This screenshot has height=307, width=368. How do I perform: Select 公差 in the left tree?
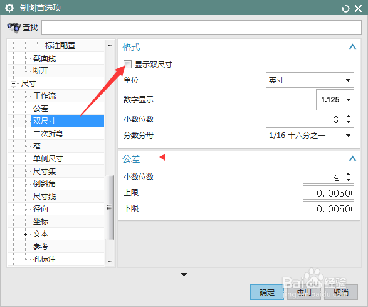point(41,109)
